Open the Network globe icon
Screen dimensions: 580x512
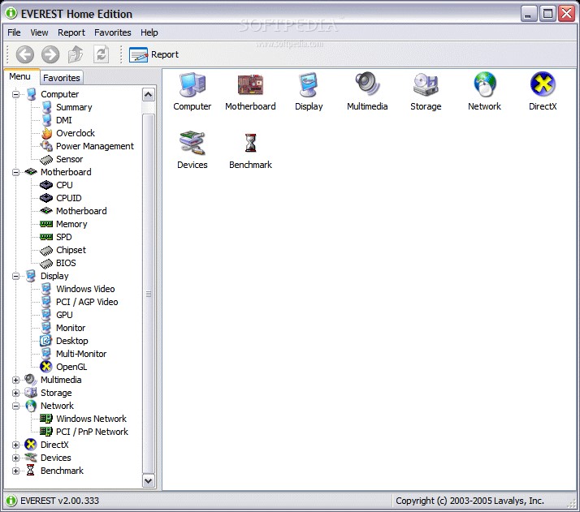484,85
